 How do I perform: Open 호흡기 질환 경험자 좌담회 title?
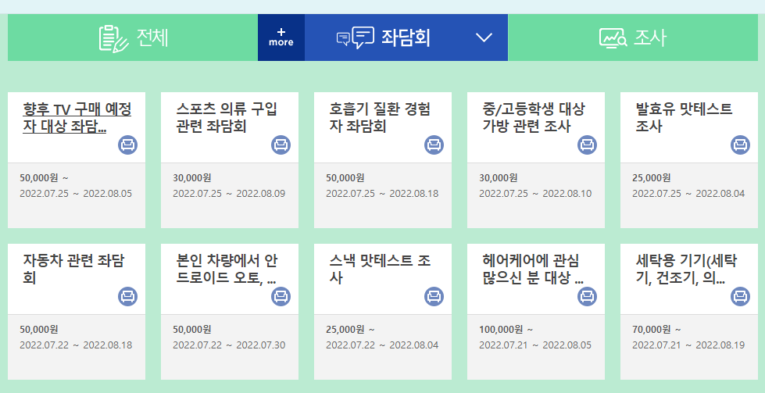coord(380,117)
